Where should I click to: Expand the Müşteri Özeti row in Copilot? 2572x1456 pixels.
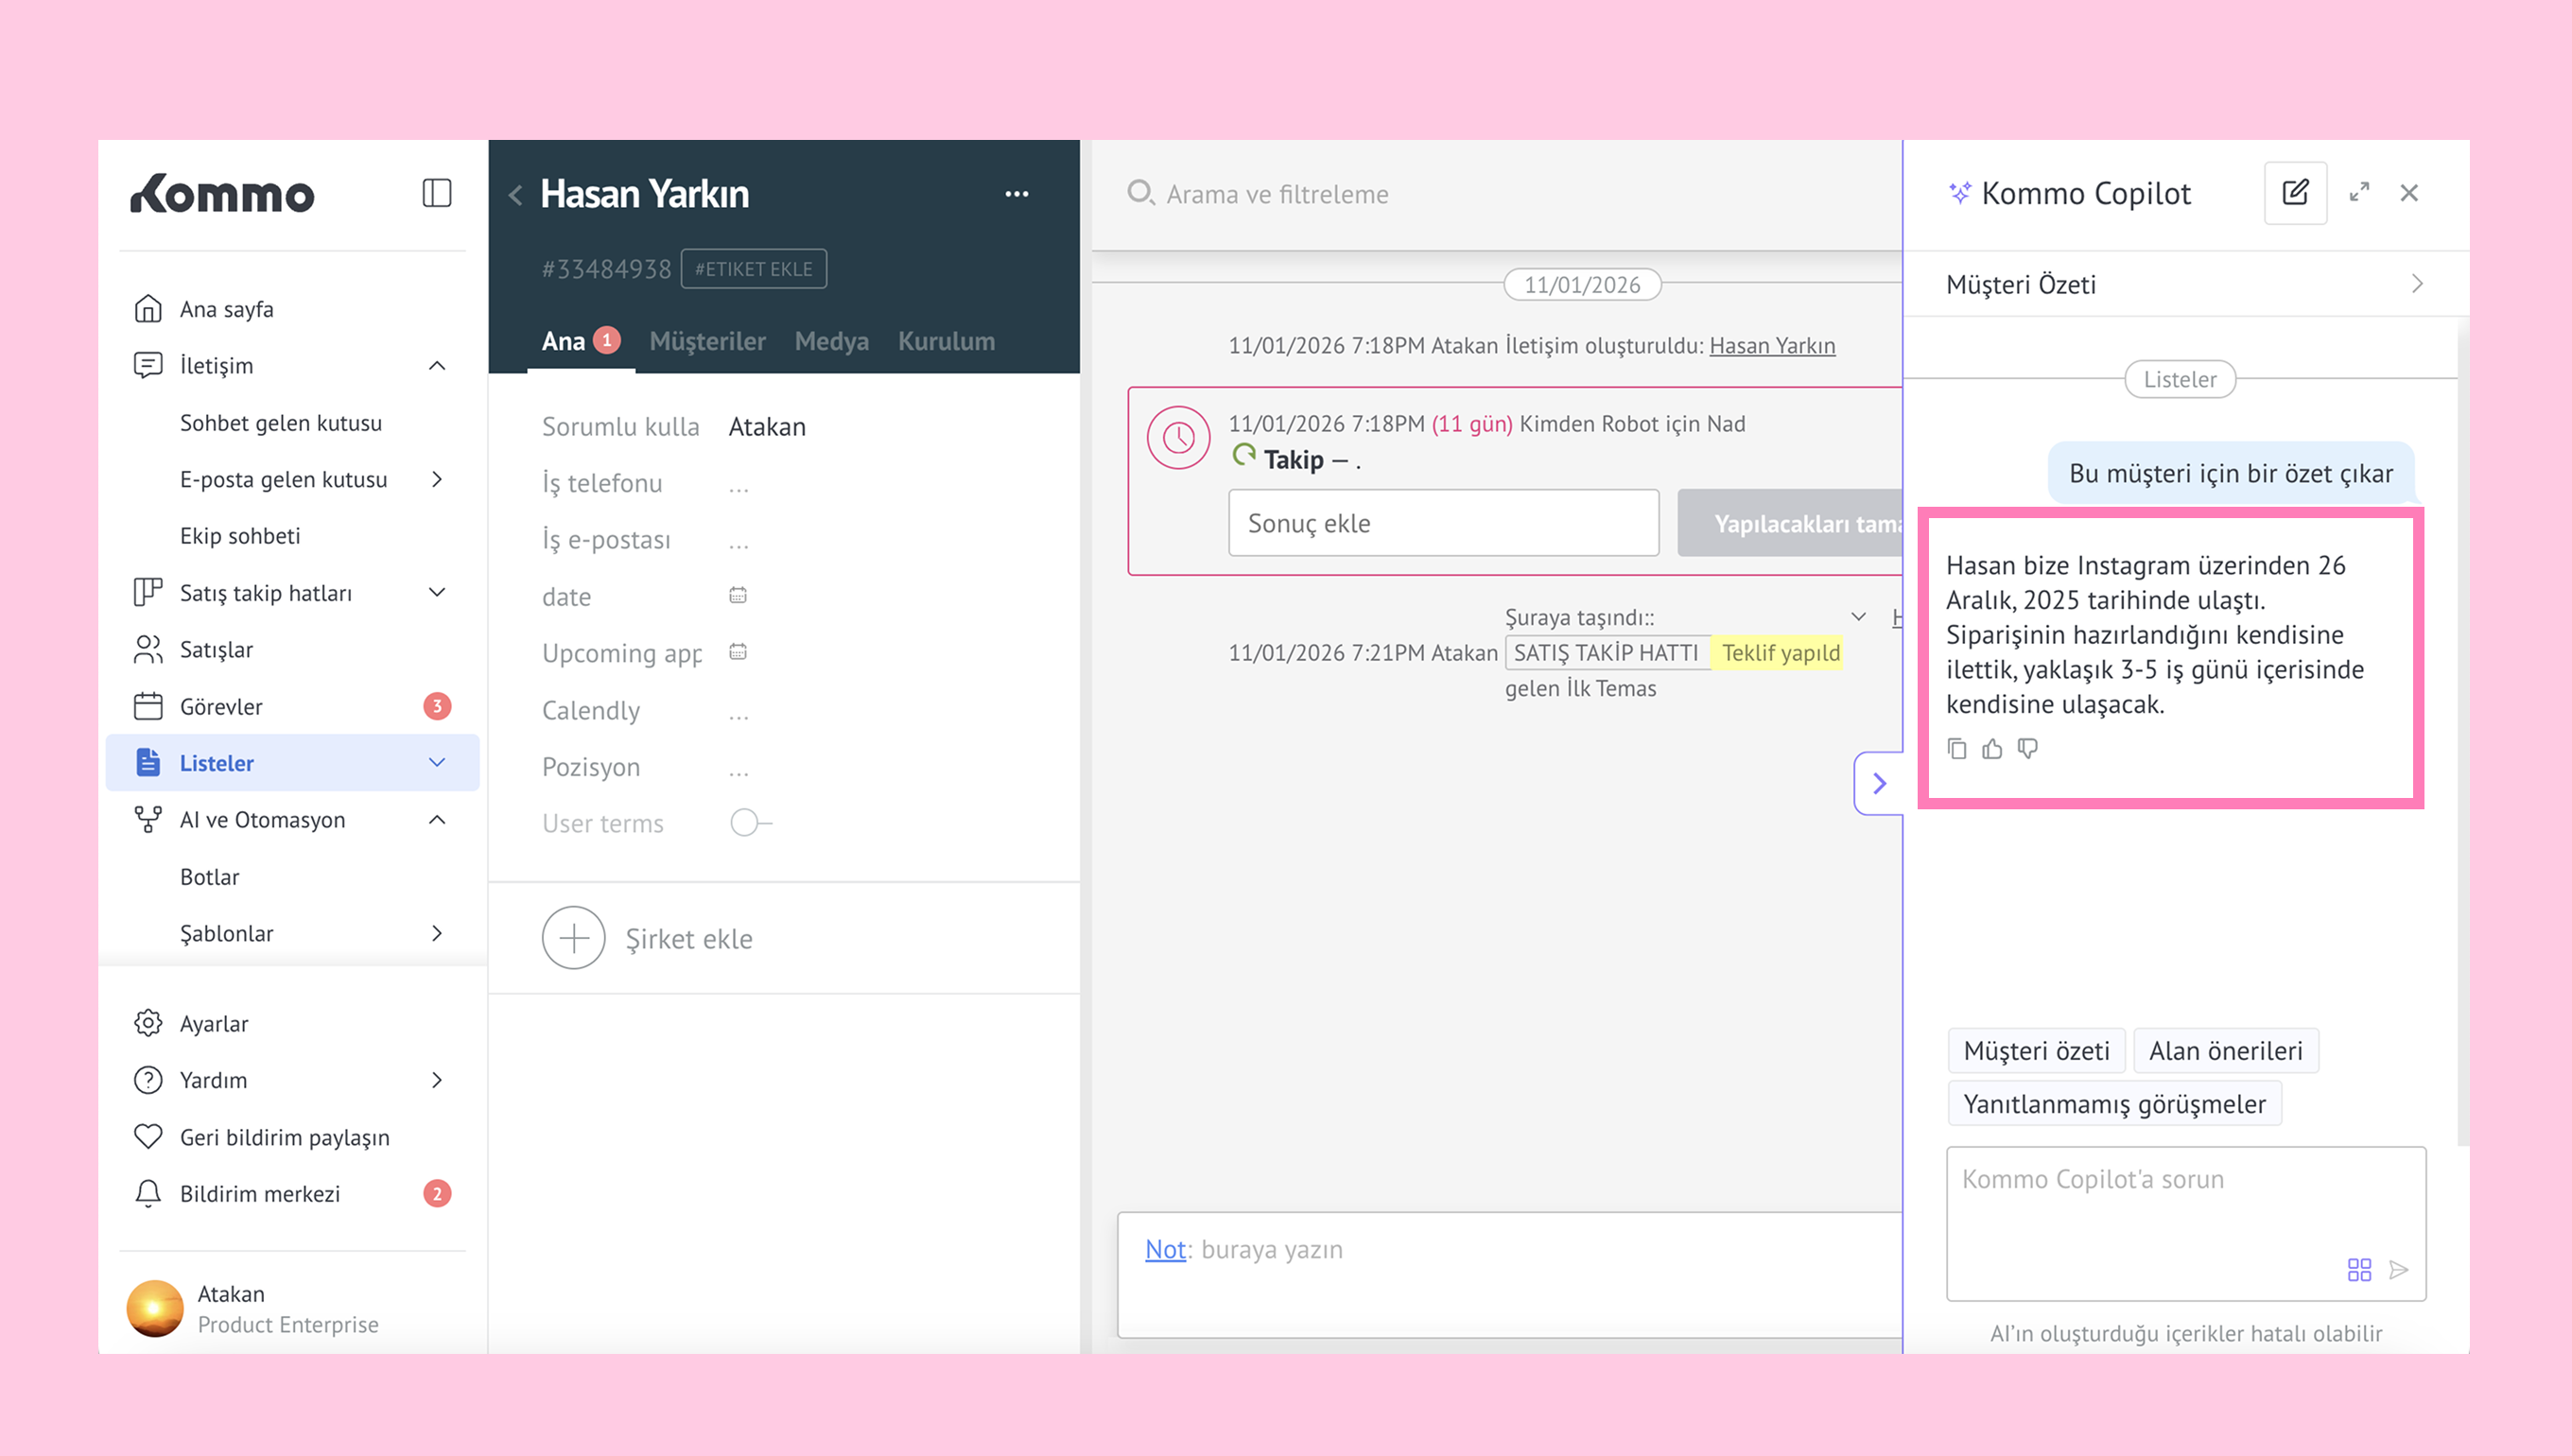click(2417, 284)
